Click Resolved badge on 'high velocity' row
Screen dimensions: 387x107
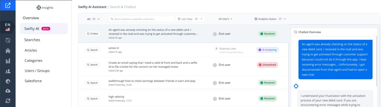coord(267,98)
